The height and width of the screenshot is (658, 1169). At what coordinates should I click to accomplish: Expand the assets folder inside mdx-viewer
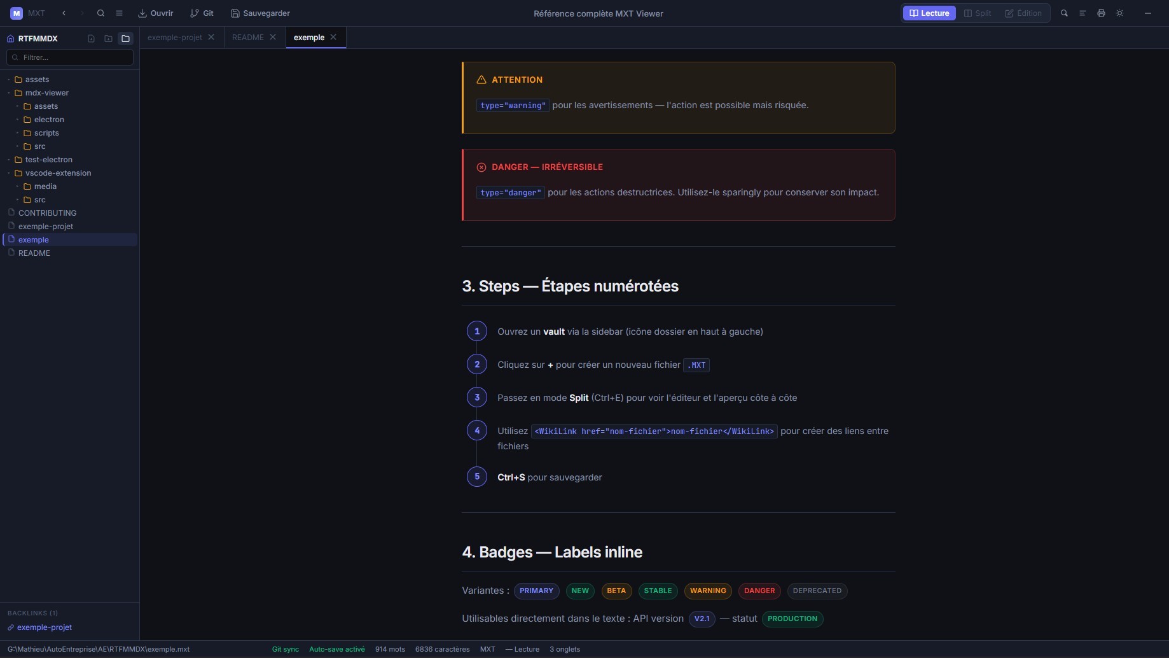point(70,106)
